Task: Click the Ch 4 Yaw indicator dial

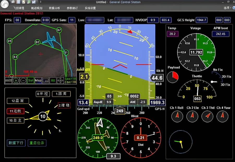Action: (x=222, y=116)
